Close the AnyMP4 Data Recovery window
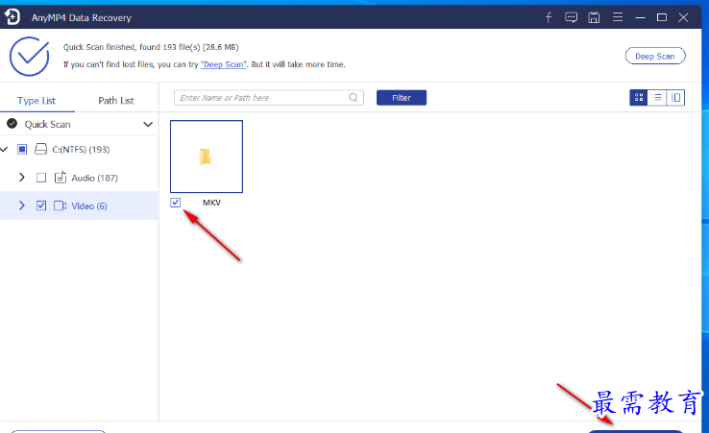Image resolution: width=709 pixels, height=433 pixels. [683, 17]
